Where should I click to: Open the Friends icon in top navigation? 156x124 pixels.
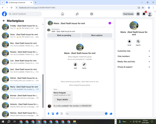point(77,14)
